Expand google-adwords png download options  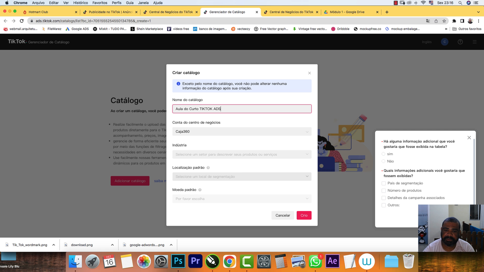pyautogui.click(x=171, y=245)
